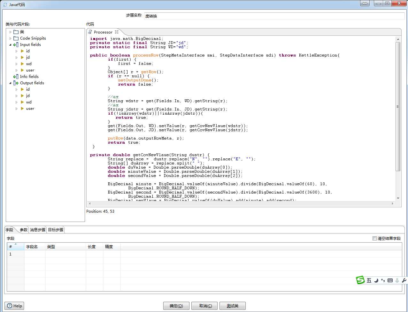Switch to the 目标步骤 tab
408x312 pixels.
(56, 230)
